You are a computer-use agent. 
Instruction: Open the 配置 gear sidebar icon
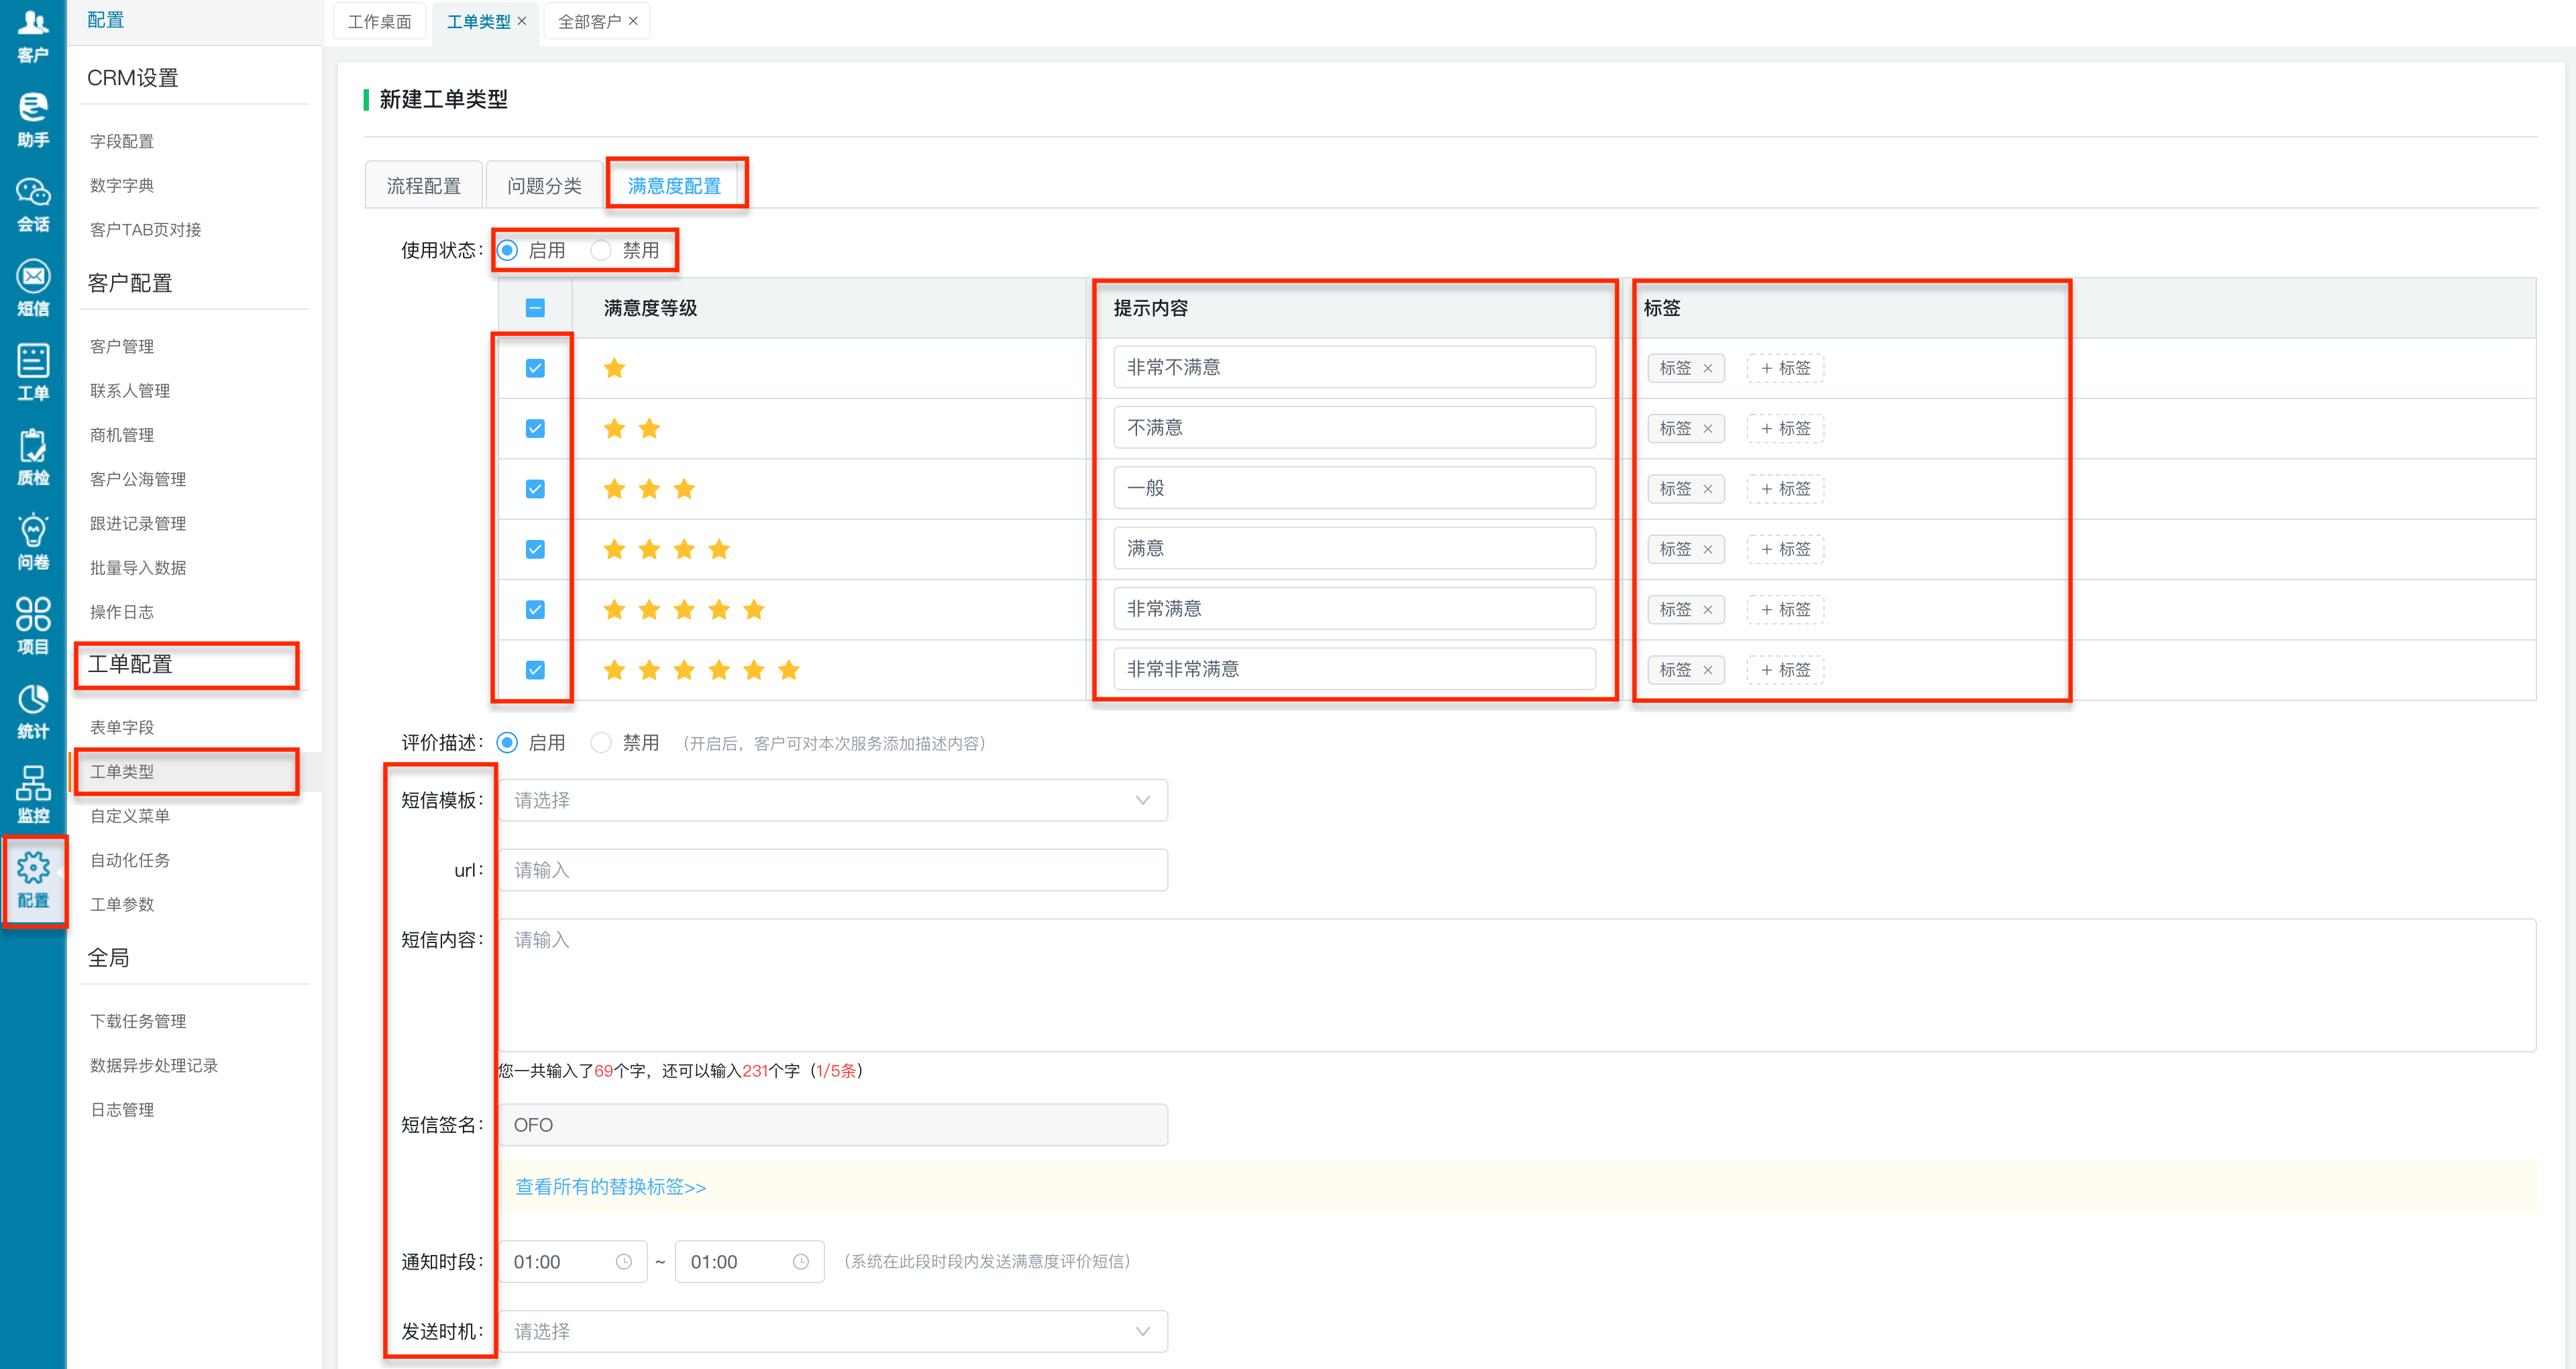click(33, 880)
